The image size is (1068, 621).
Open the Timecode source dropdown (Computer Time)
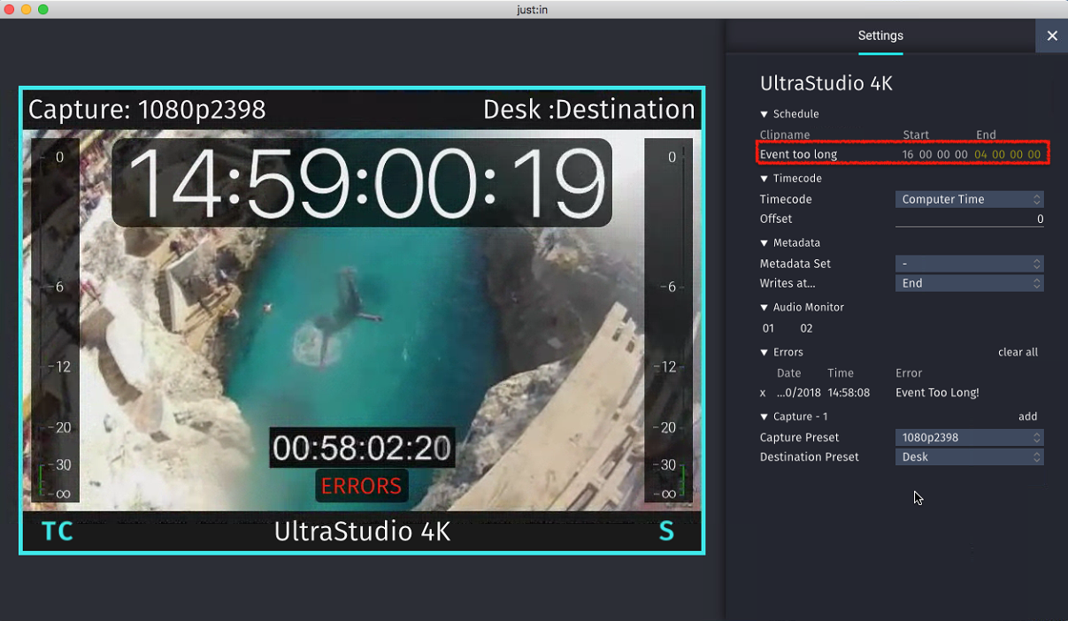[x=970, y=199]
